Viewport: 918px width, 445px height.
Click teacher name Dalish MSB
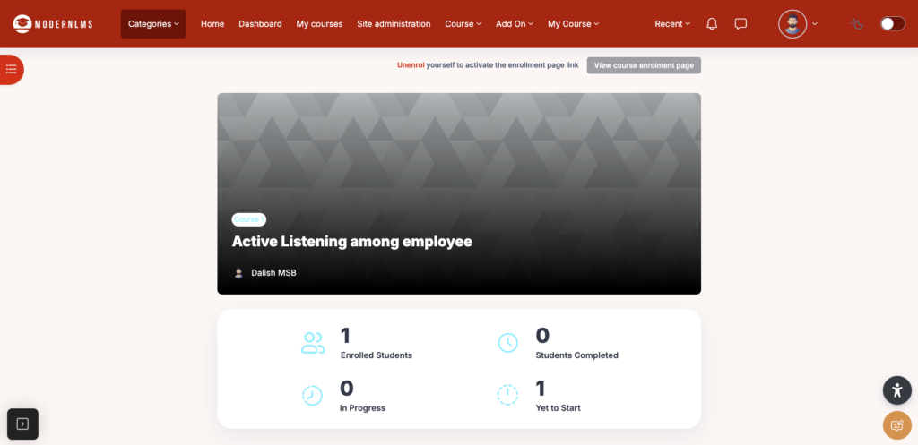273,272
